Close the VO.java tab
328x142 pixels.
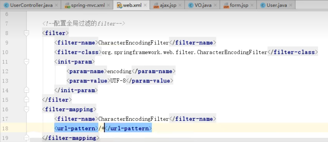click(x=215, y=6)
